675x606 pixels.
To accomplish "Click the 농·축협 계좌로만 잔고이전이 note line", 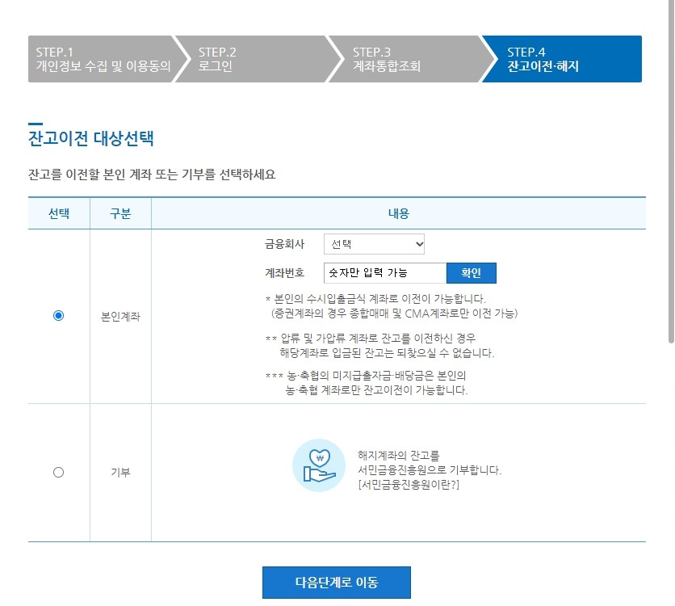I will pos(376,390).
